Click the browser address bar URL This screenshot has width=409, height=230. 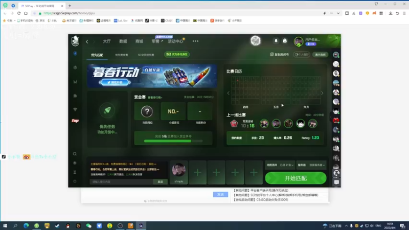pyautogui.click(x=69, y=13)
